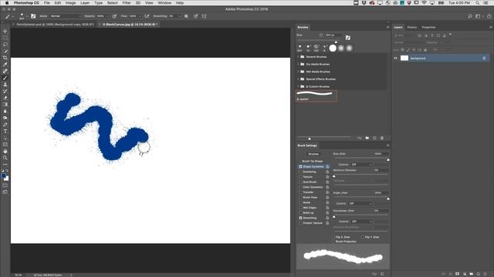Select the Clone Stamp tool
The image size is (494, 277).
click(x=5, y=85)
